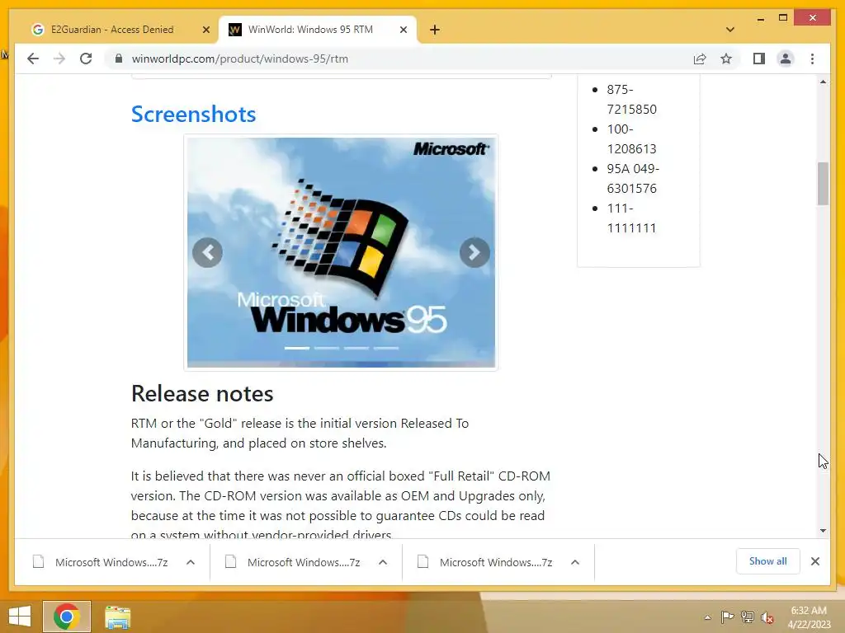
Task: Click the scroll up arrow
Action: pyautogui.click(x=823, y=82)
